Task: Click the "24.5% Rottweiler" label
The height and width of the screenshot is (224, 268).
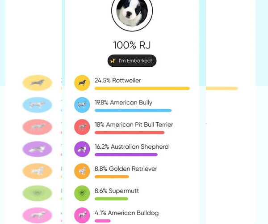Action: click(x=117, y=81)
